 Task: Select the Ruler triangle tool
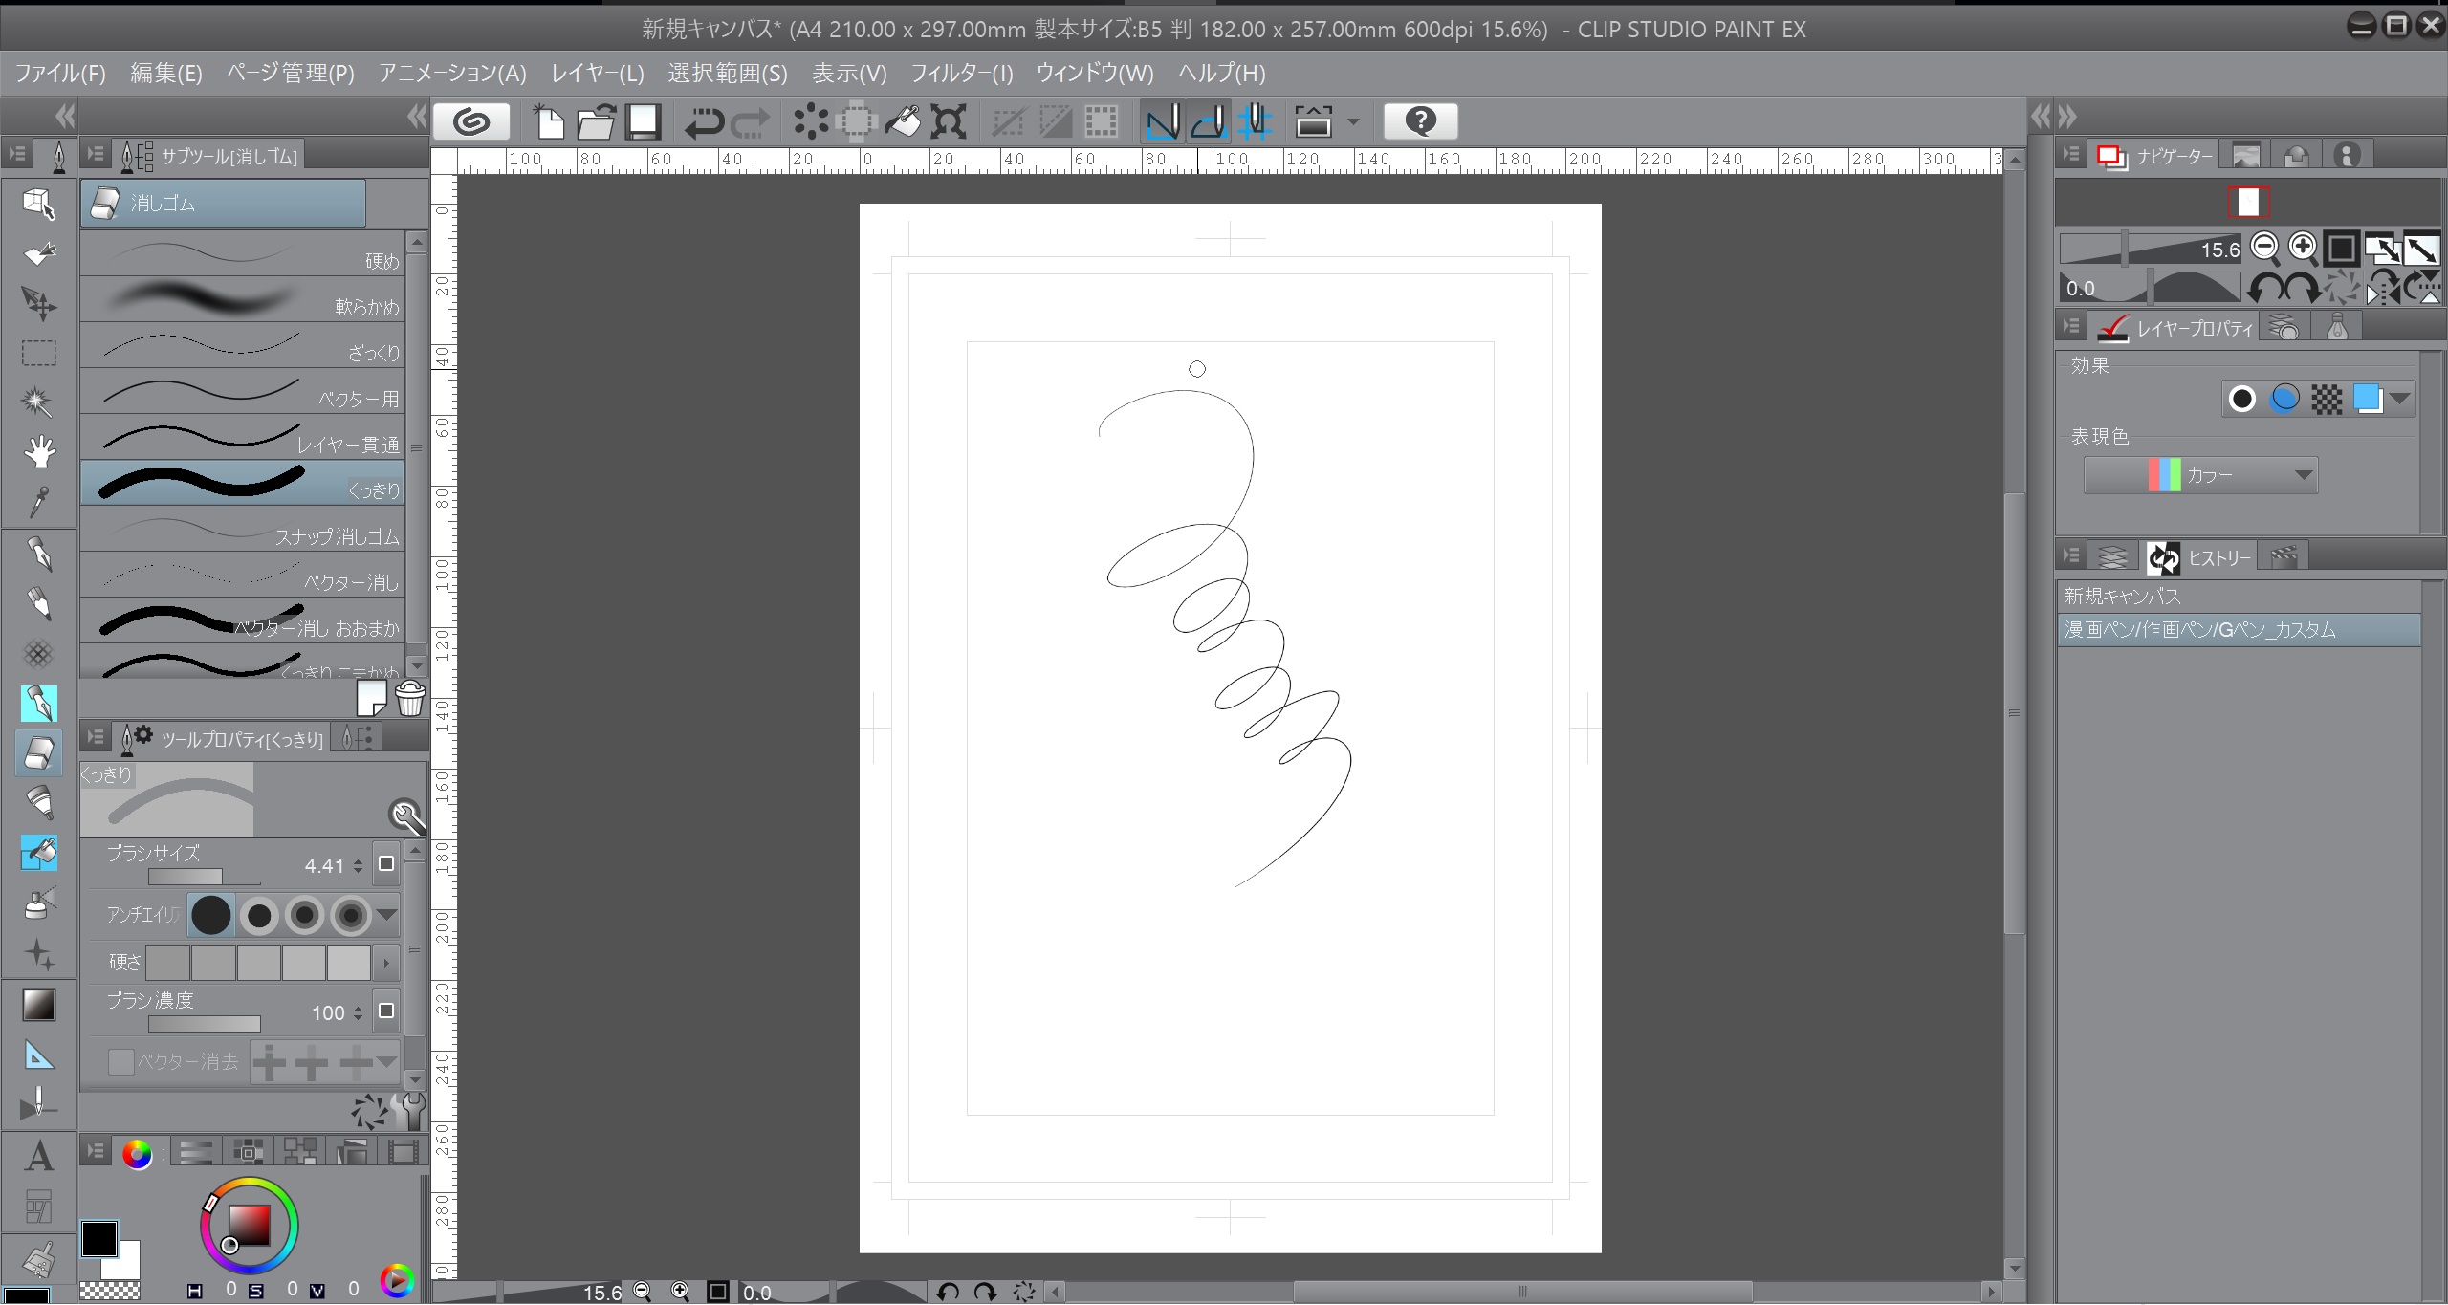pyautogui.click(x=38, y=1055)
